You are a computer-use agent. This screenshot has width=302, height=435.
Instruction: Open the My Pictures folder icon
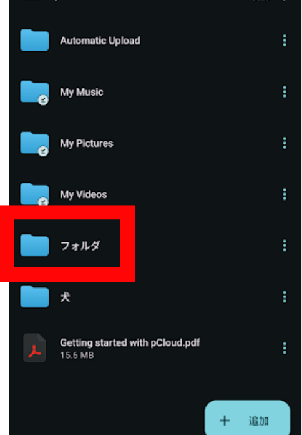click(35, 143)
